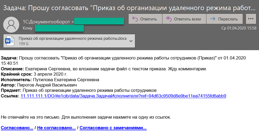Click the Ответить reply button
259x134 pixels.
(x=145, y=19)
